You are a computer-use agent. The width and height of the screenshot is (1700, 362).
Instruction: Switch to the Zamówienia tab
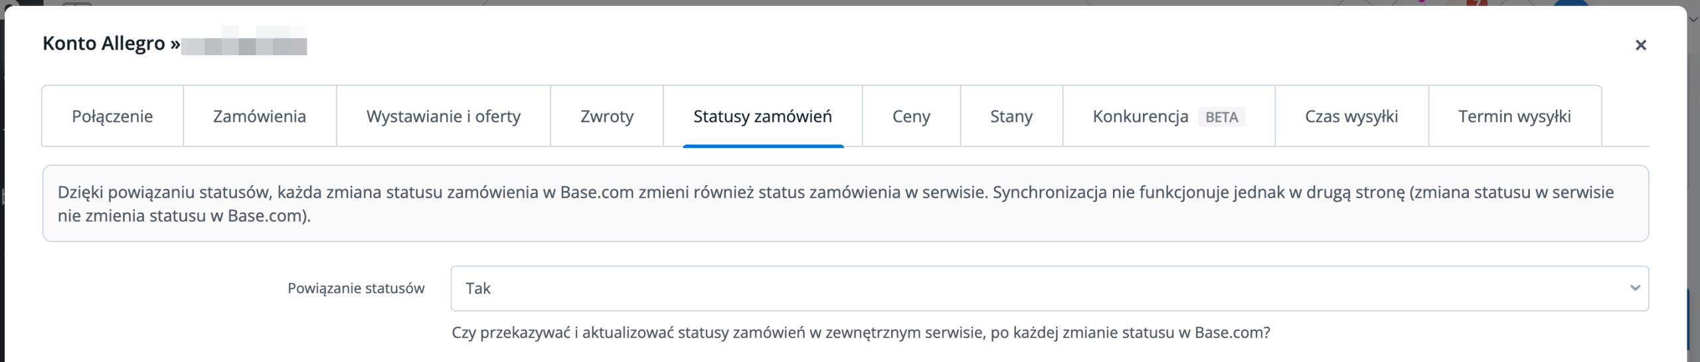[x=260, y=116]
